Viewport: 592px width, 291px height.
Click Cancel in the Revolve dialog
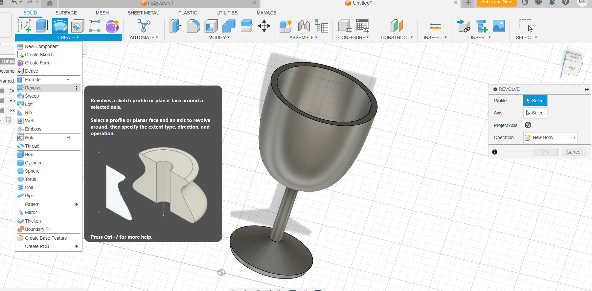pos(574,152)
